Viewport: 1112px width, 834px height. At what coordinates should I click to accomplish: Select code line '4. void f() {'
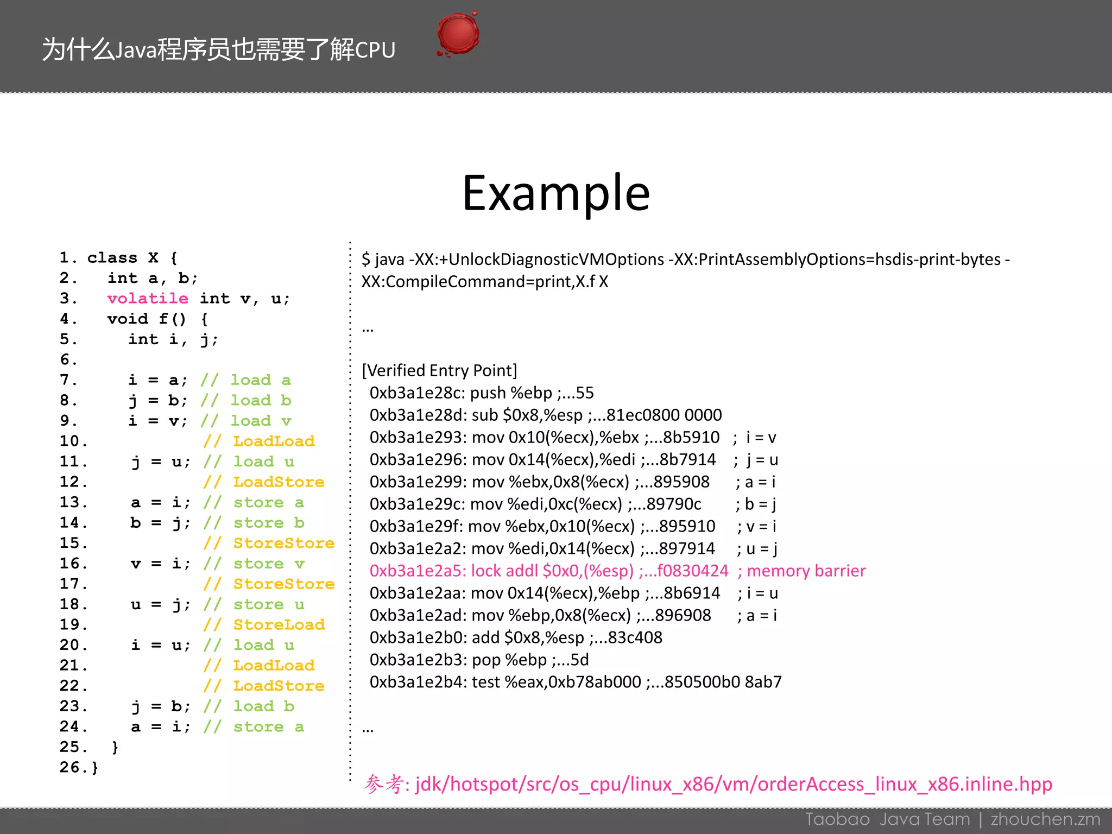(x=134, y=319)
